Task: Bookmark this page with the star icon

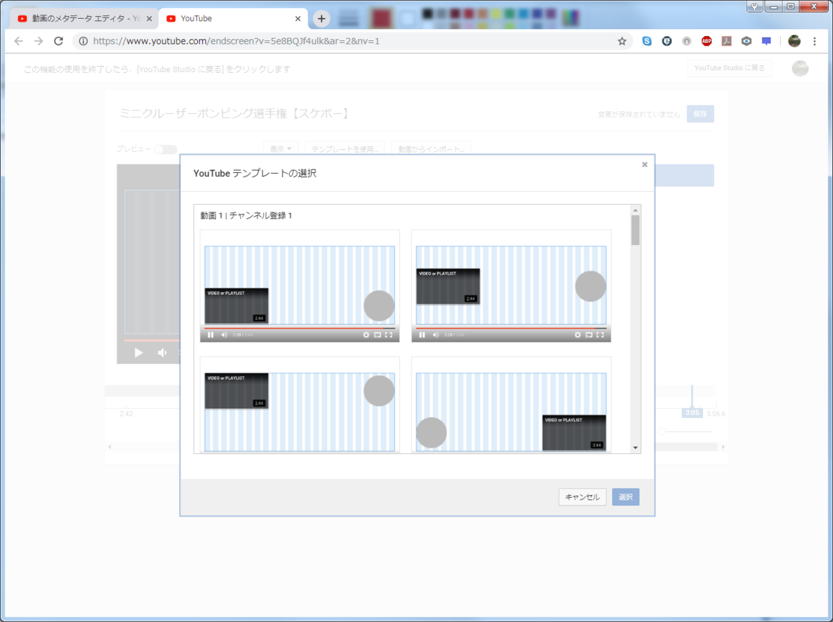Action: 622,41
